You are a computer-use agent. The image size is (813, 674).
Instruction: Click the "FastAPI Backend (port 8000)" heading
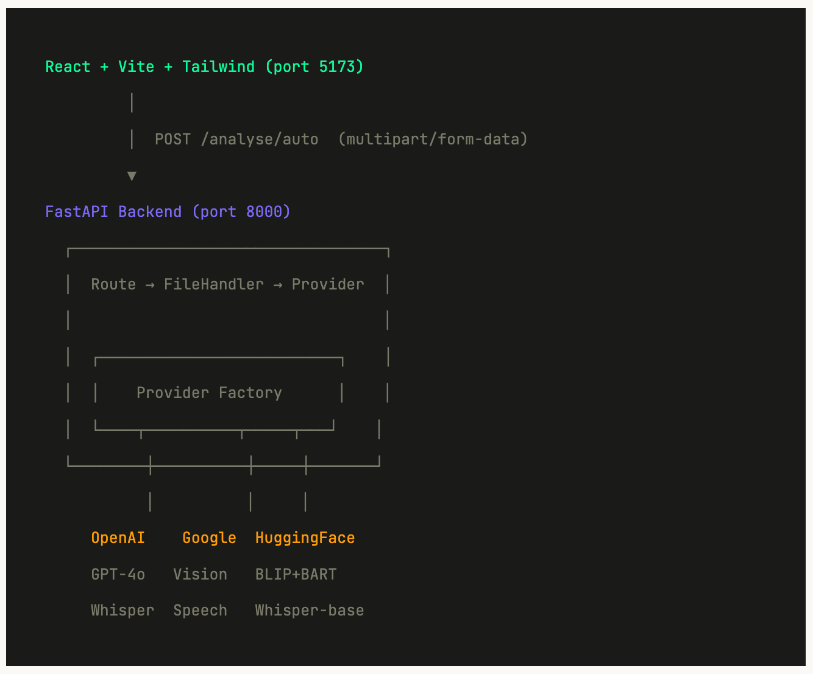pyautogui.click(x=168, y=212)
